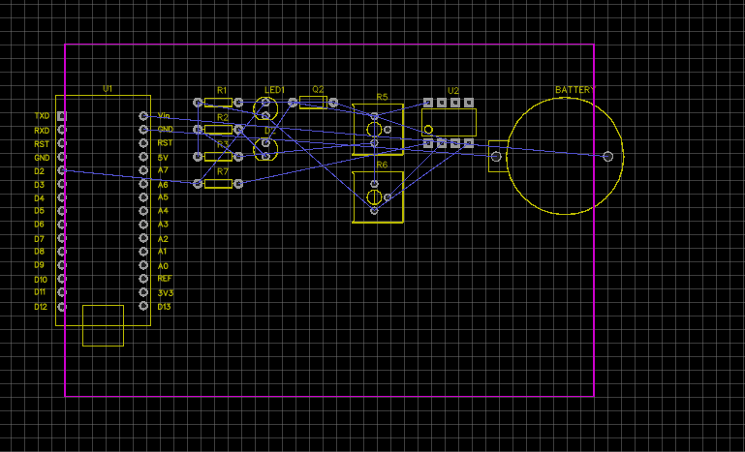Select the R5 potentiometer adjustment circle
745x452 pixels.
374,129
